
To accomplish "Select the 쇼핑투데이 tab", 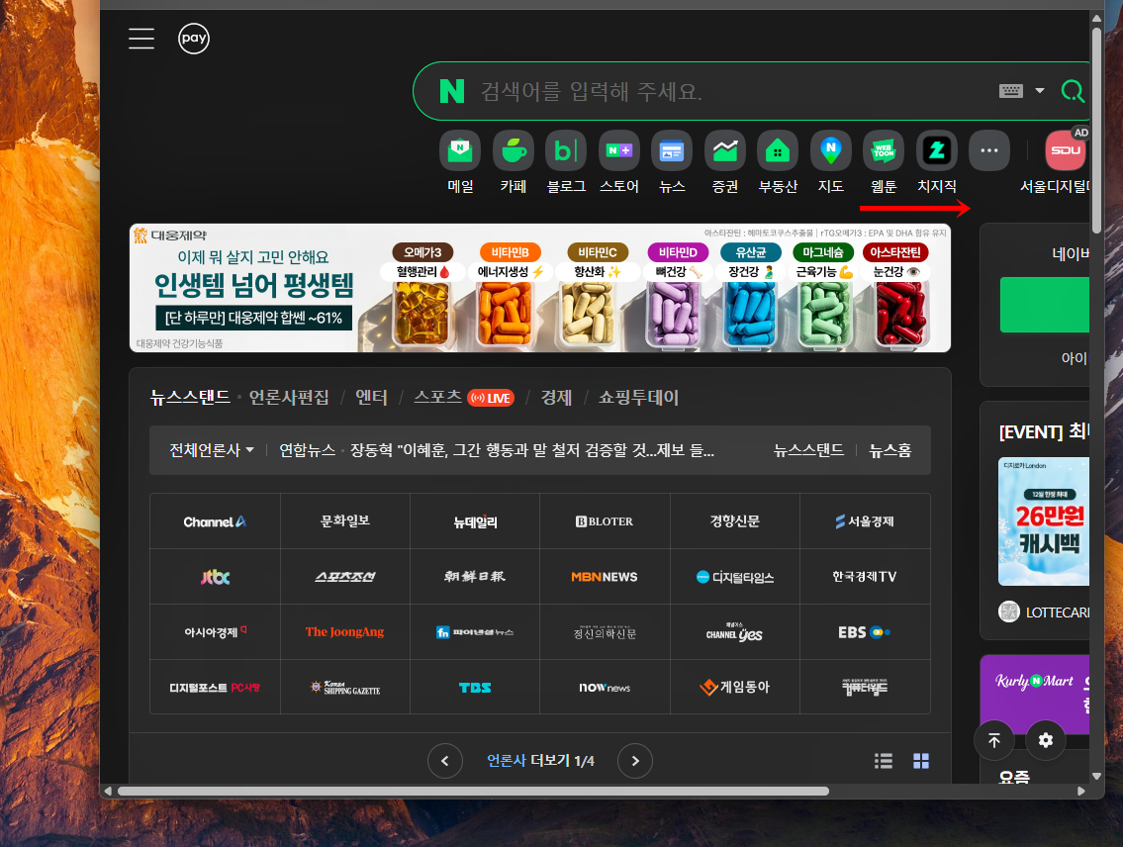I will (x=638, y=398).
